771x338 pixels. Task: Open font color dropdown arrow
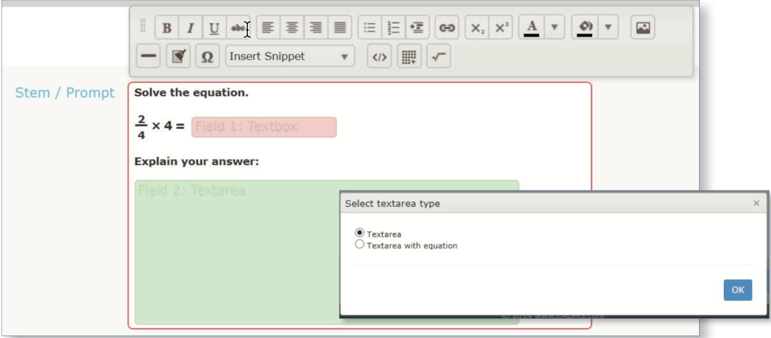(554, 28)
